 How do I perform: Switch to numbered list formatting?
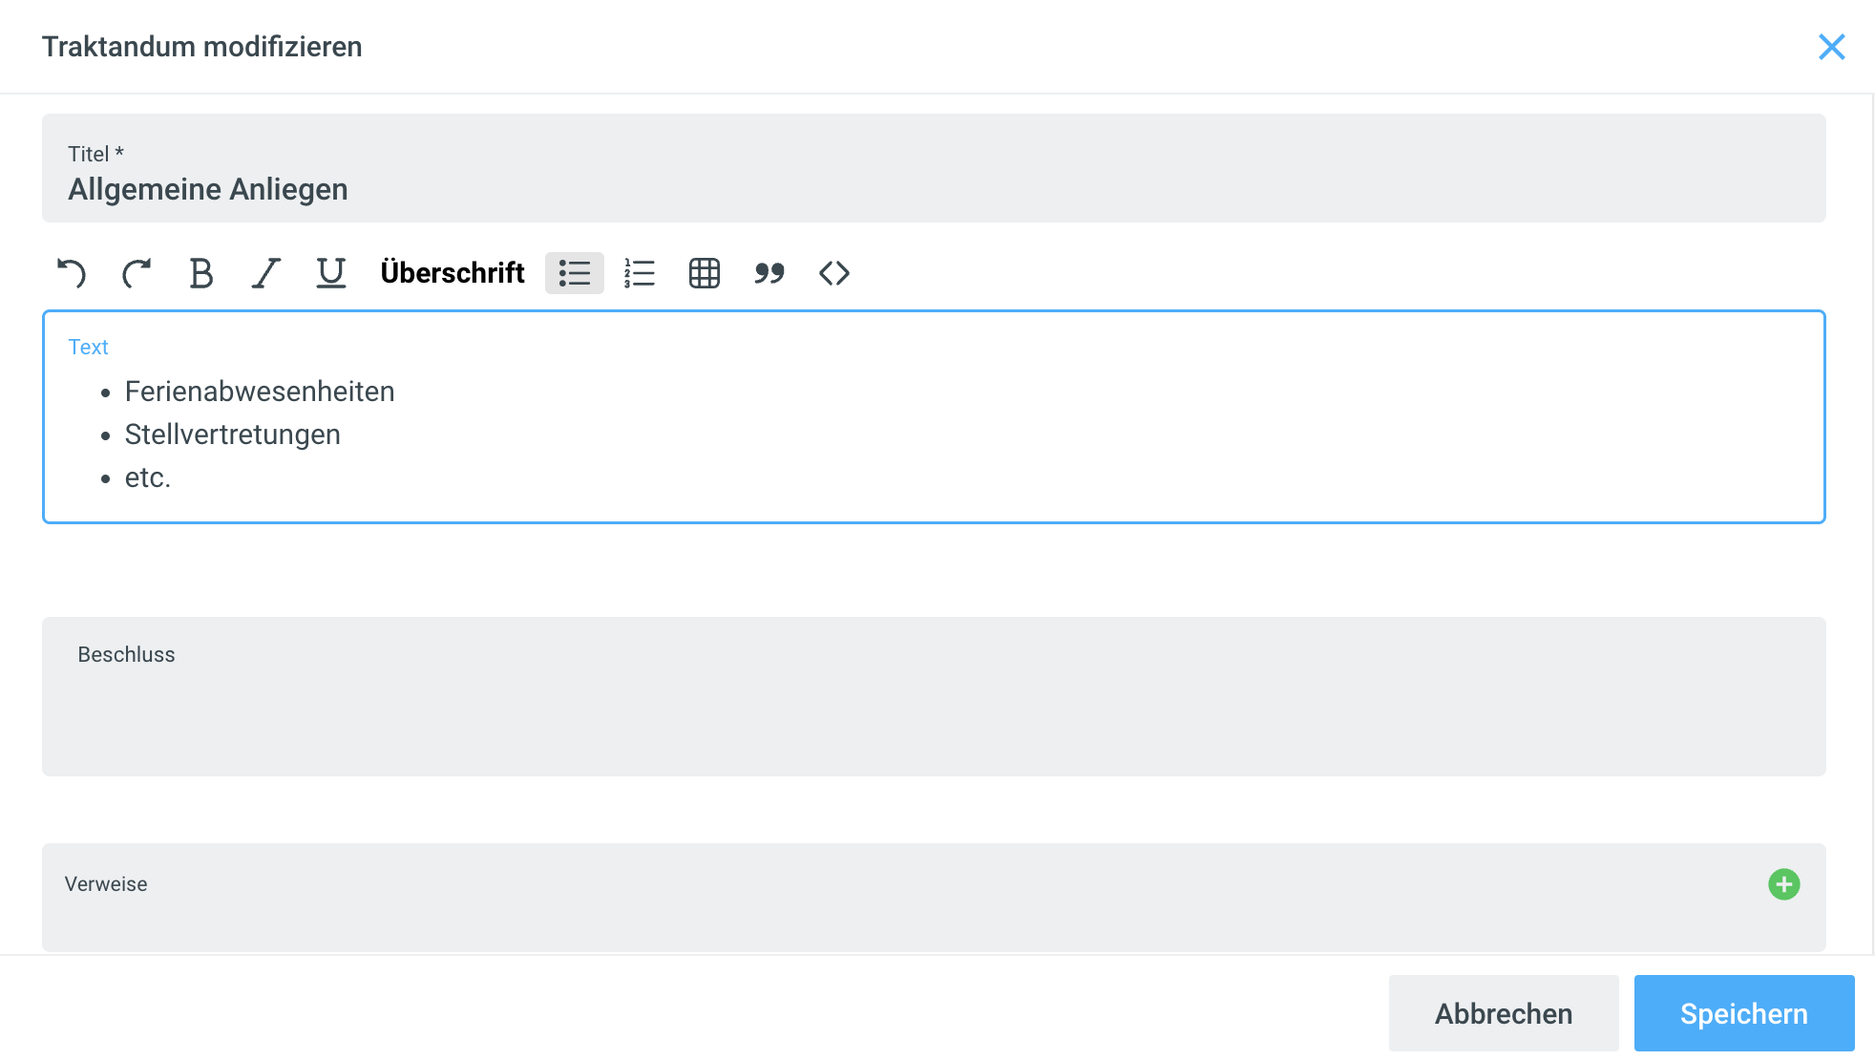[x=640, y=274]
